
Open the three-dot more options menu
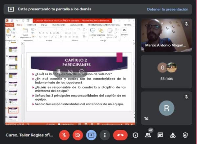pyautogui.click(x=105, y=135)
